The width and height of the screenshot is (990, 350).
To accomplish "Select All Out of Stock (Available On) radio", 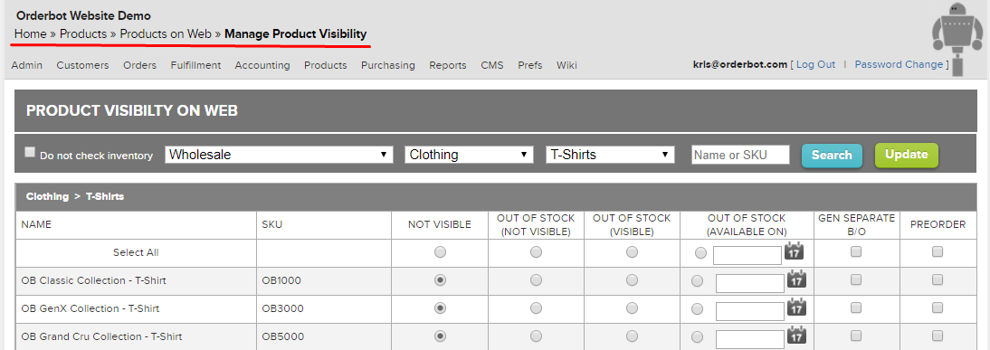I will [x=700, y=253].
